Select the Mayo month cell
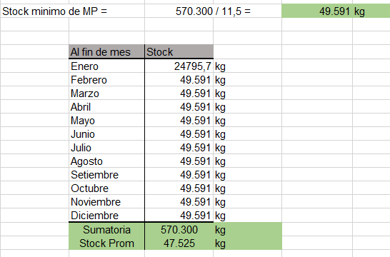Screen dimensions: 390x257 click(x=106, y=121)
